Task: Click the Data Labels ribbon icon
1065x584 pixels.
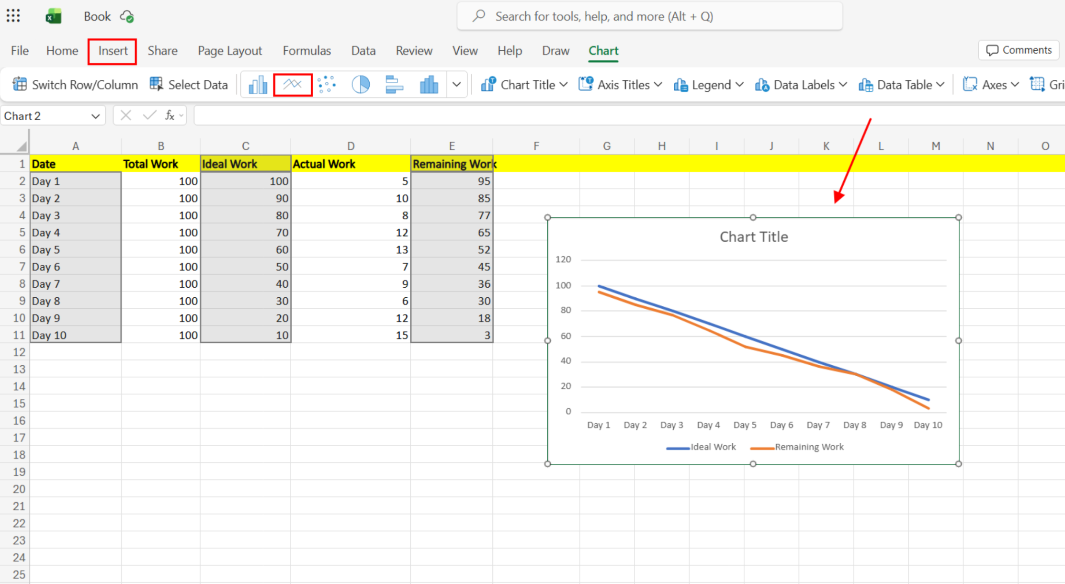Action: tap(762, 85)
